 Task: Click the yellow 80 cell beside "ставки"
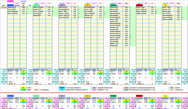tap(23, 88)
